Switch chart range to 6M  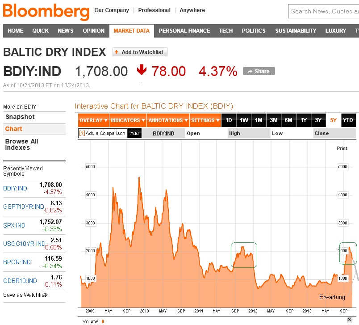(288, 120)
